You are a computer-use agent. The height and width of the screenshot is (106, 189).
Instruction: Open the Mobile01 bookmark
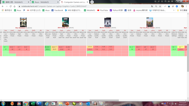[90, 10]
